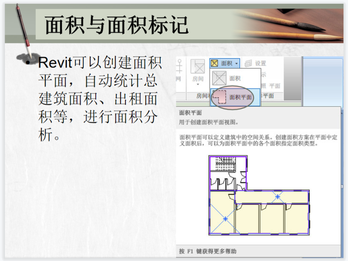Click the small 面积 icon on the dropdown button

click(214, 63)
